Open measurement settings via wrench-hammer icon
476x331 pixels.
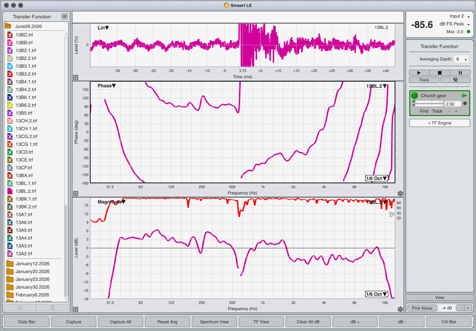(x=455, y=80)
